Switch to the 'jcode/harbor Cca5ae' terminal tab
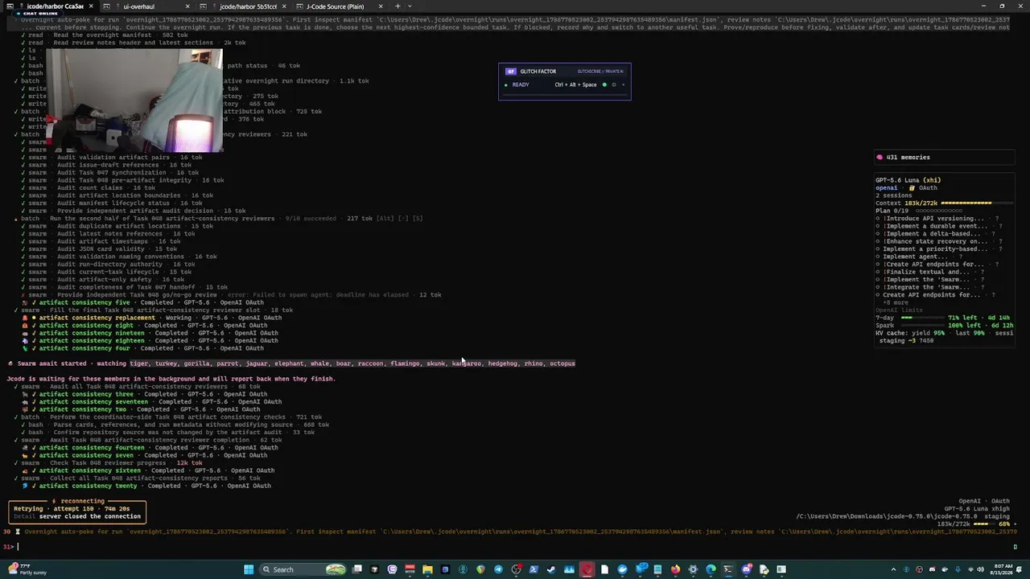The width and height of the screenshot is (1030, 579). pos(50,6)
